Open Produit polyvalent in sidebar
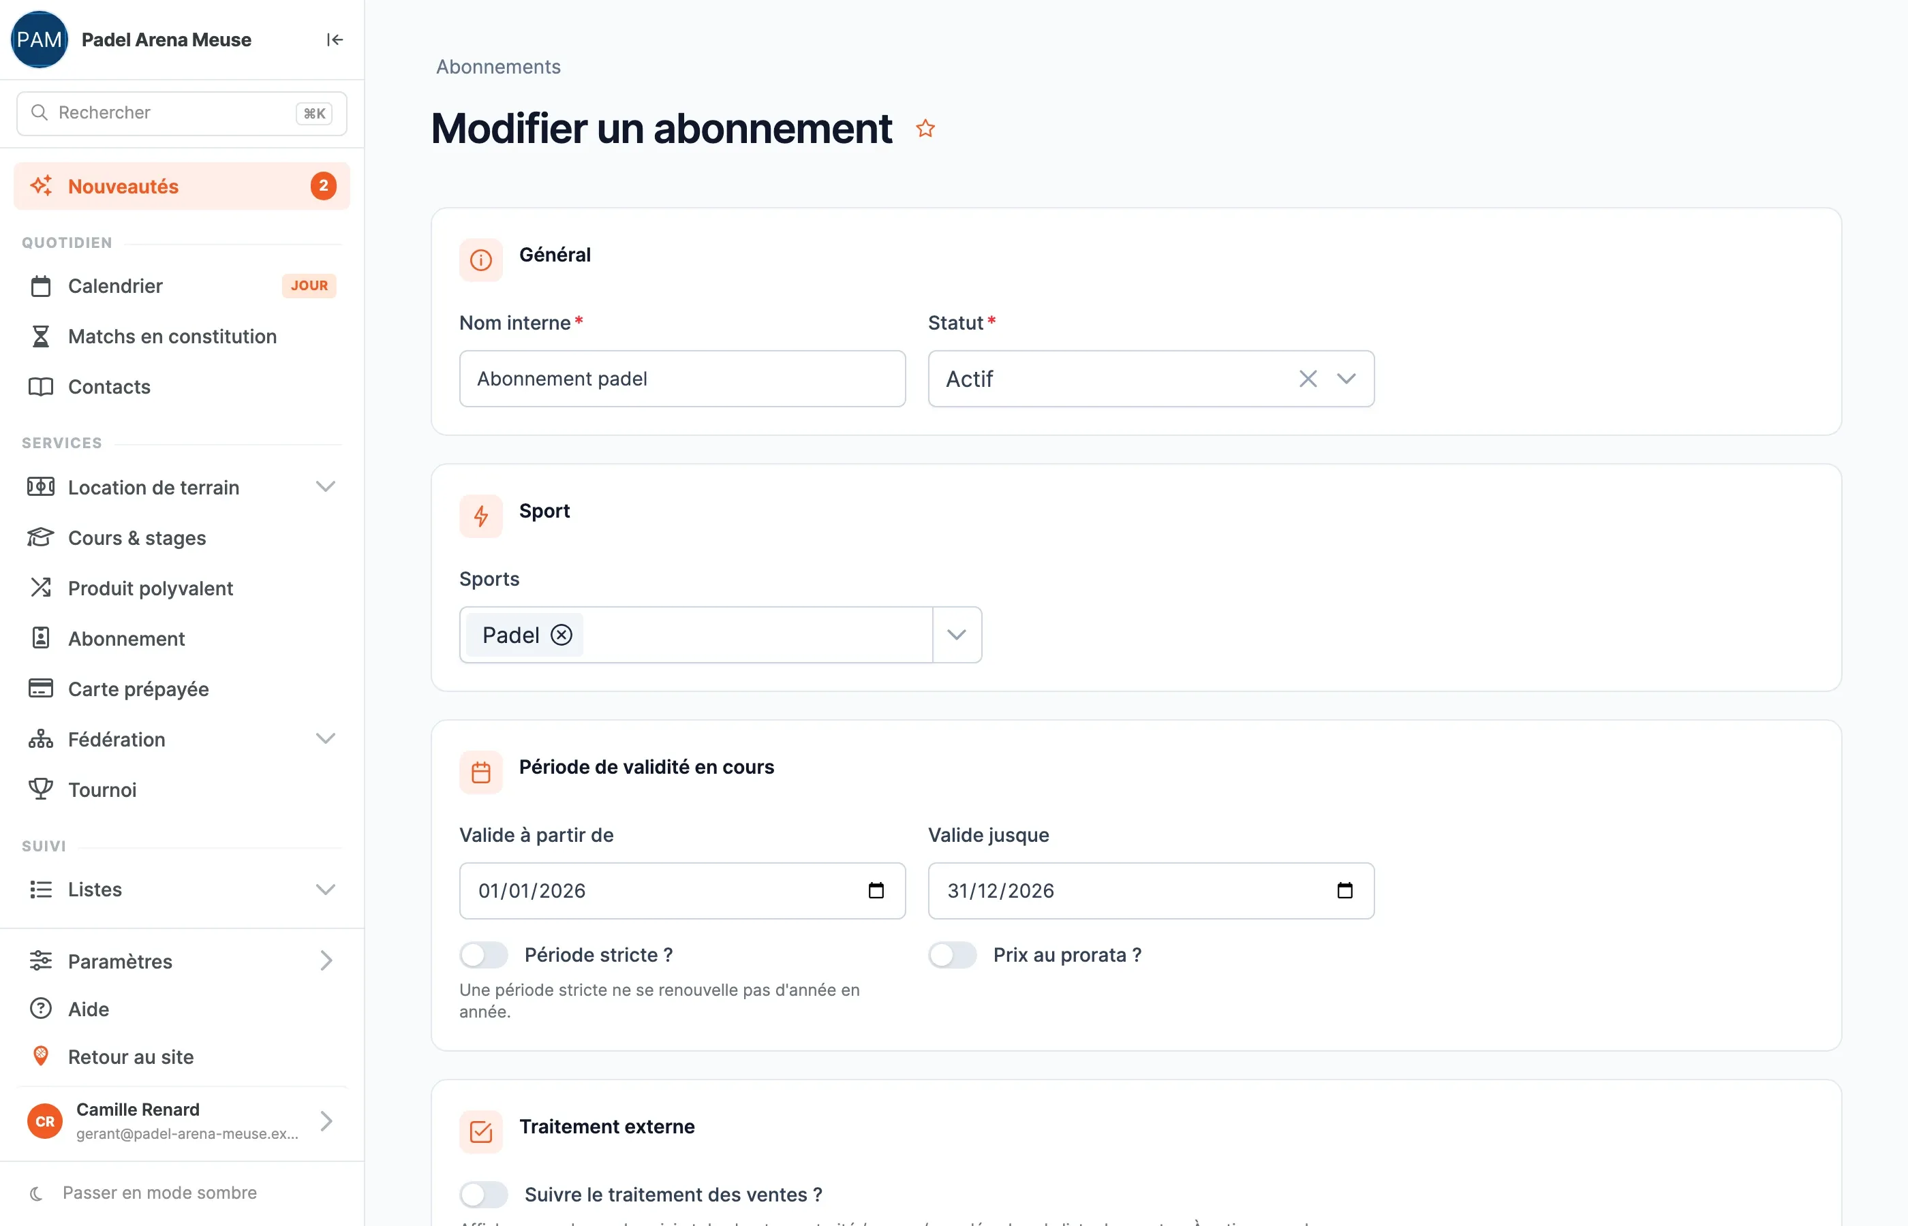This screenshot has width=1908, height=1226. pos(181,588)
